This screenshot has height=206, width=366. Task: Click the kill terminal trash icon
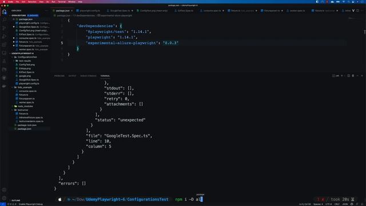(x=353, y=76)
